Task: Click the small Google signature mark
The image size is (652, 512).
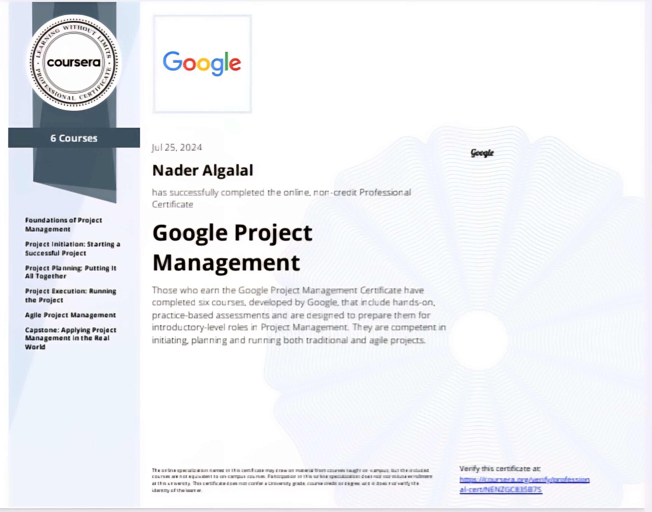Action: [482, 153]
